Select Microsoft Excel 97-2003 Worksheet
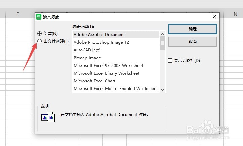 click(116, 66)
